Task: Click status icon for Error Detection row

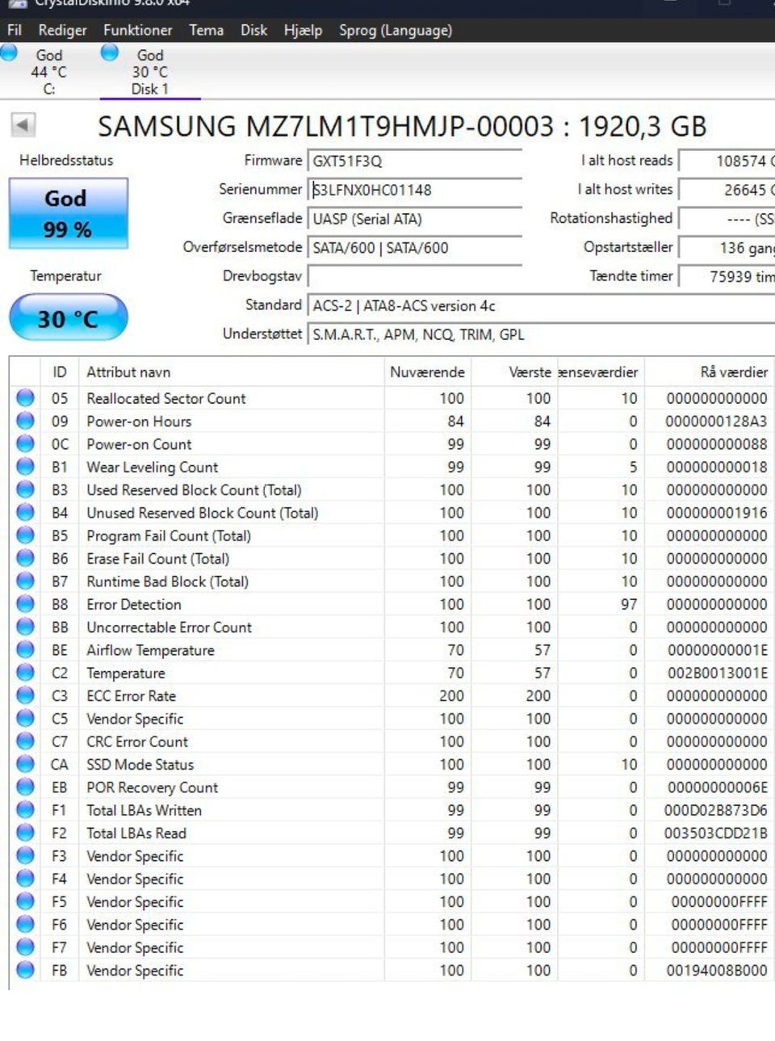Action: 26,604
